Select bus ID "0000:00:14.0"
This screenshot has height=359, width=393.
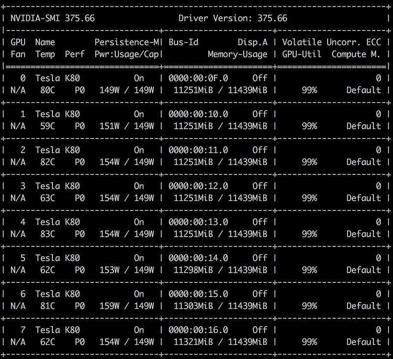[x=198, y=258]
